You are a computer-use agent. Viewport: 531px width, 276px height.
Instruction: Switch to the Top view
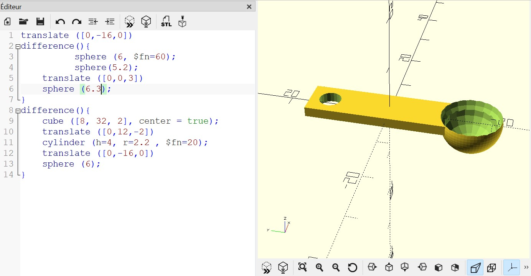tap(389, 267)
